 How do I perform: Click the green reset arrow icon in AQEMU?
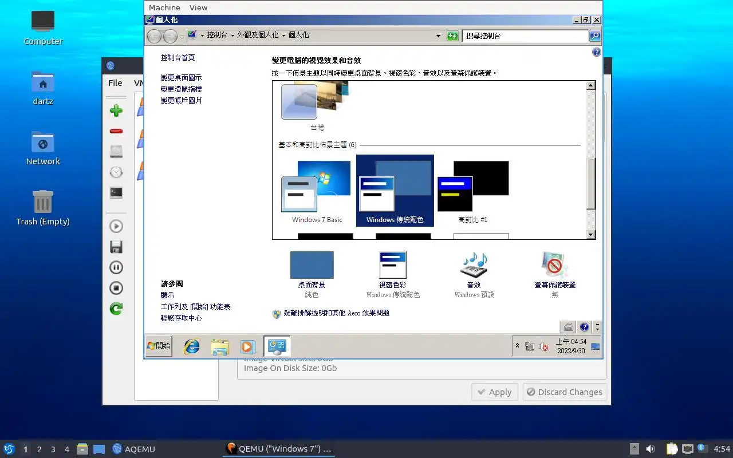pos(116,309)
